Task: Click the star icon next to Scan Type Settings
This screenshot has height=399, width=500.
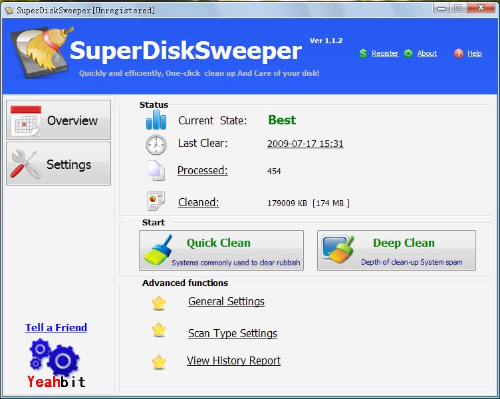Action: (x=159, y=330)
